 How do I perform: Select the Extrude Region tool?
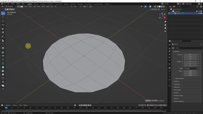coord(3,48)
